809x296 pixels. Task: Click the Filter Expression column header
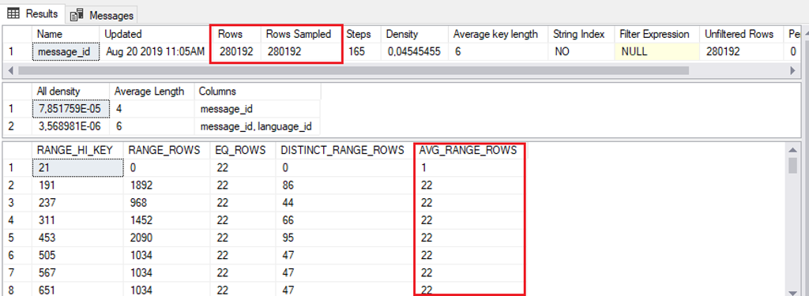pos(657,34)
